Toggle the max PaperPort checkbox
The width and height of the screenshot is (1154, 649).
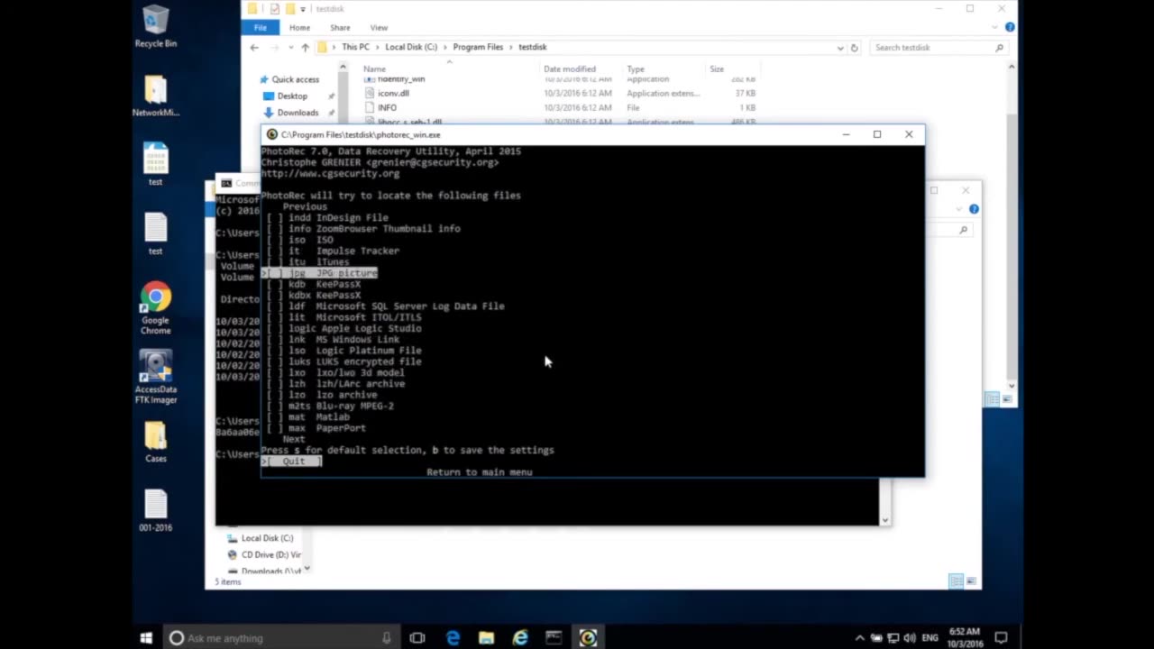(x=274, y=428)
